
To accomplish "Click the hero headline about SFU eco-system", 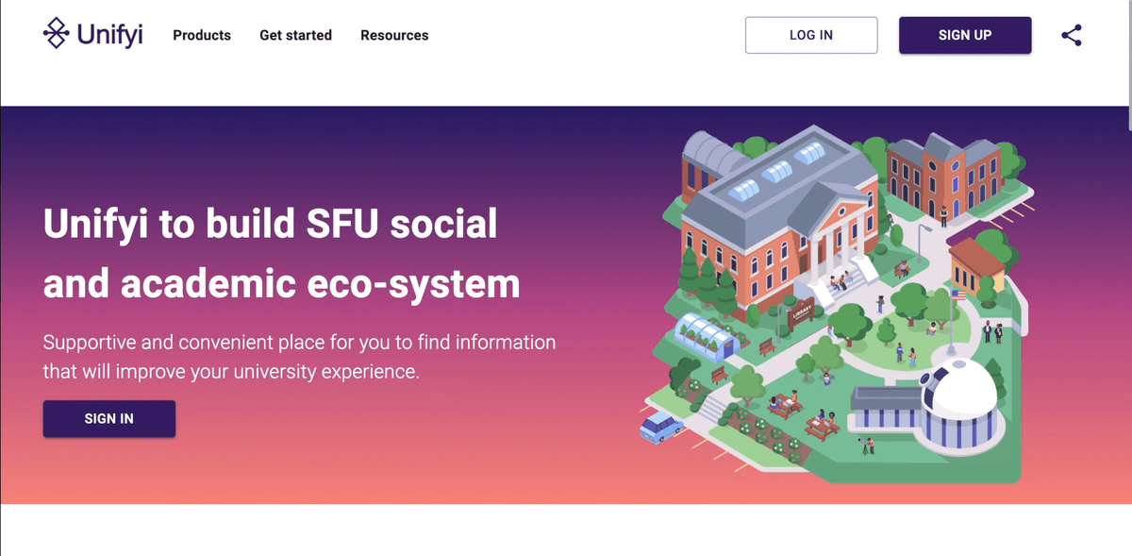I will click(281, 253).
